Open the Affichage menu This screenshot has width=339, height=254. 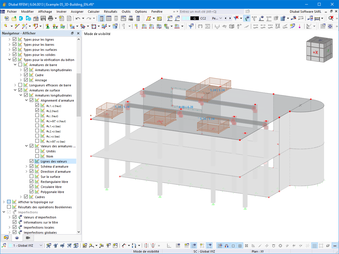tap(45, 12)
